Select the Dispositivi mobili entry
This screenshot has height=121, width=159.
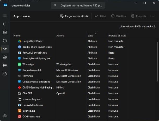[32, 70]
